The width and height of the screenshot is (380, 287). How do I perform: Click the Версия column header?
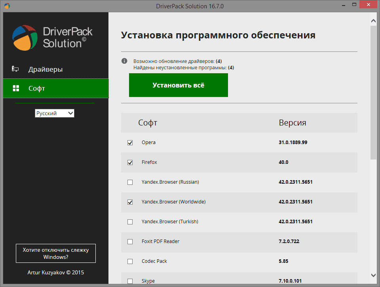pos(293,123)
